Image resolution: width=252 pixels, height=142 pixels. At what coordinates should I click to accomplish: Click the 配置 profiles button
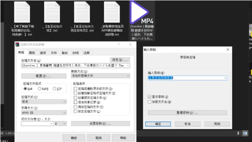coord(44,76)
